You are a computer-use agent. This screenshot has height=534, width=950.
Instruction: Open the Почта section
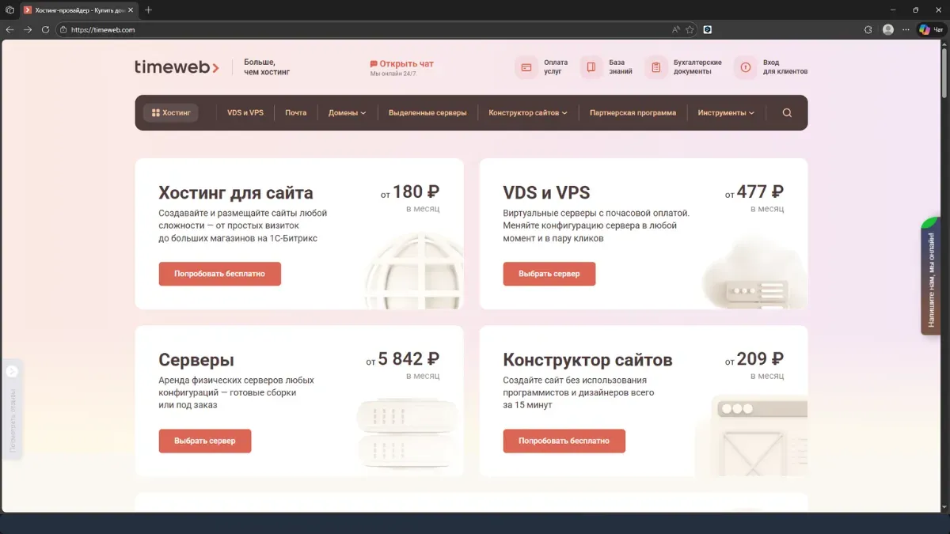pos(295,112)
